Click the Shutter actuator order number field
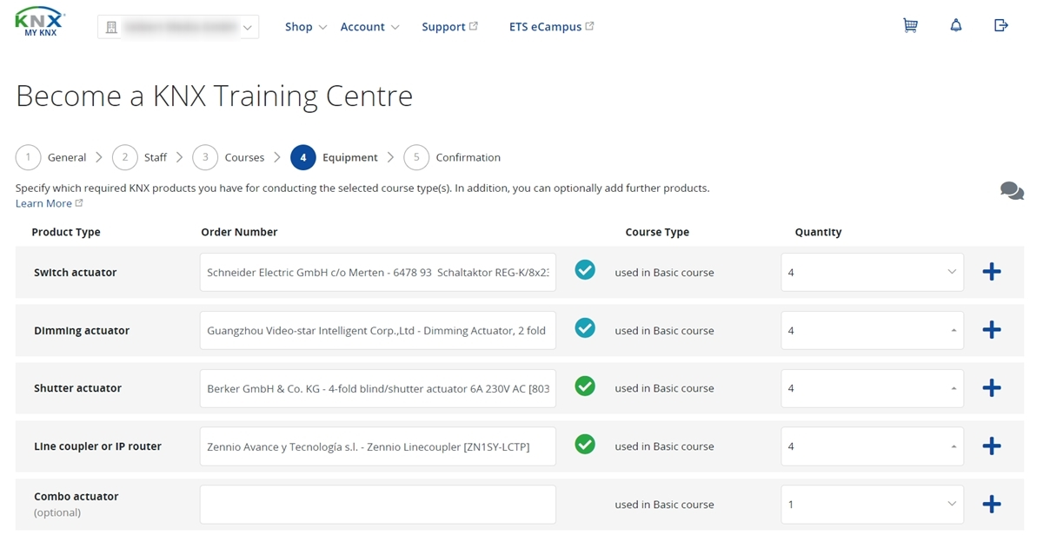1043x535 pixels. tap(378, 389)
